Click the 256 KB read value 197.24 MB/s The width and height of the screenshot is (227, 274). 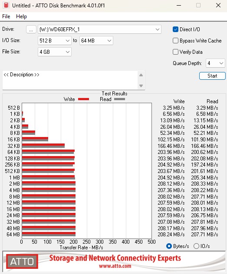point(204,165)
